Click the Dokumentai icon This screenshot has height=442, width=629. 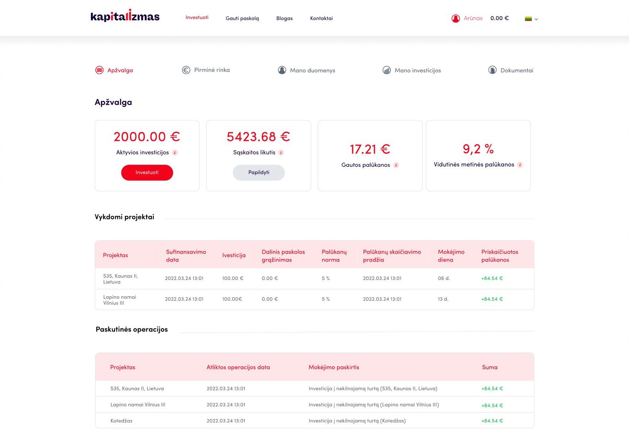(x=492, y=70)
